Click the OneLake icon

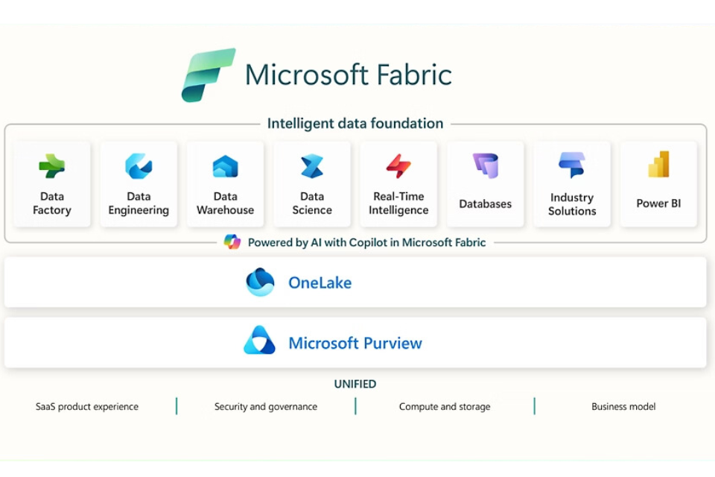[x=261, y=282]
